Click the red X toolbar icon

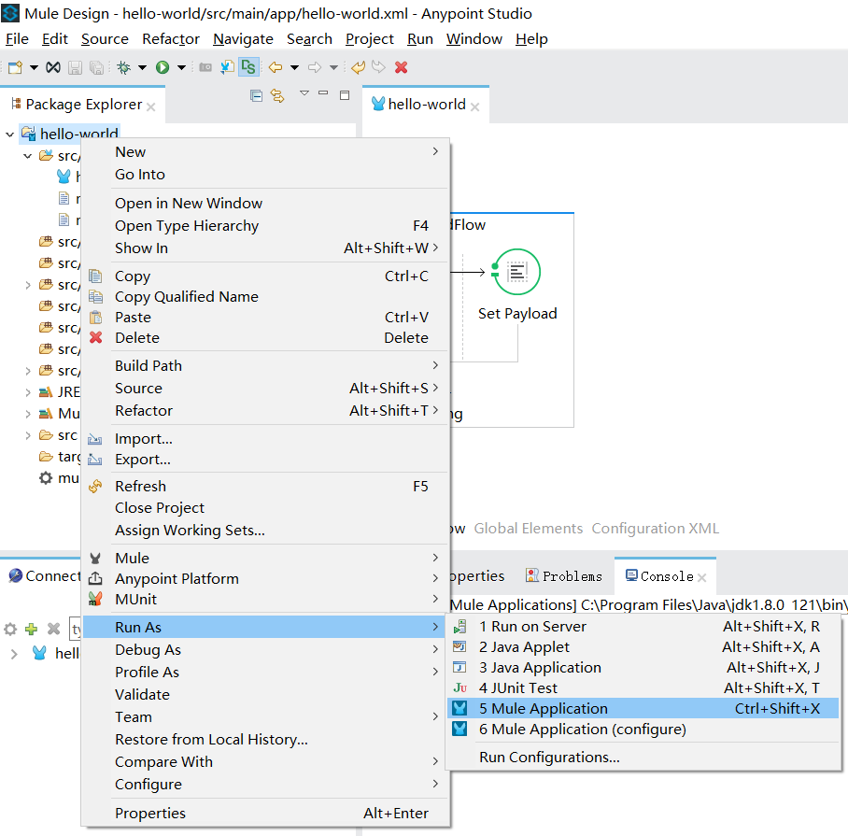click(x=401, y=67)
